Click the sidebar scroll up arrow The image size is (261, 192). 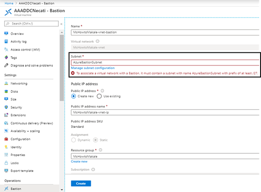(62, 32)
